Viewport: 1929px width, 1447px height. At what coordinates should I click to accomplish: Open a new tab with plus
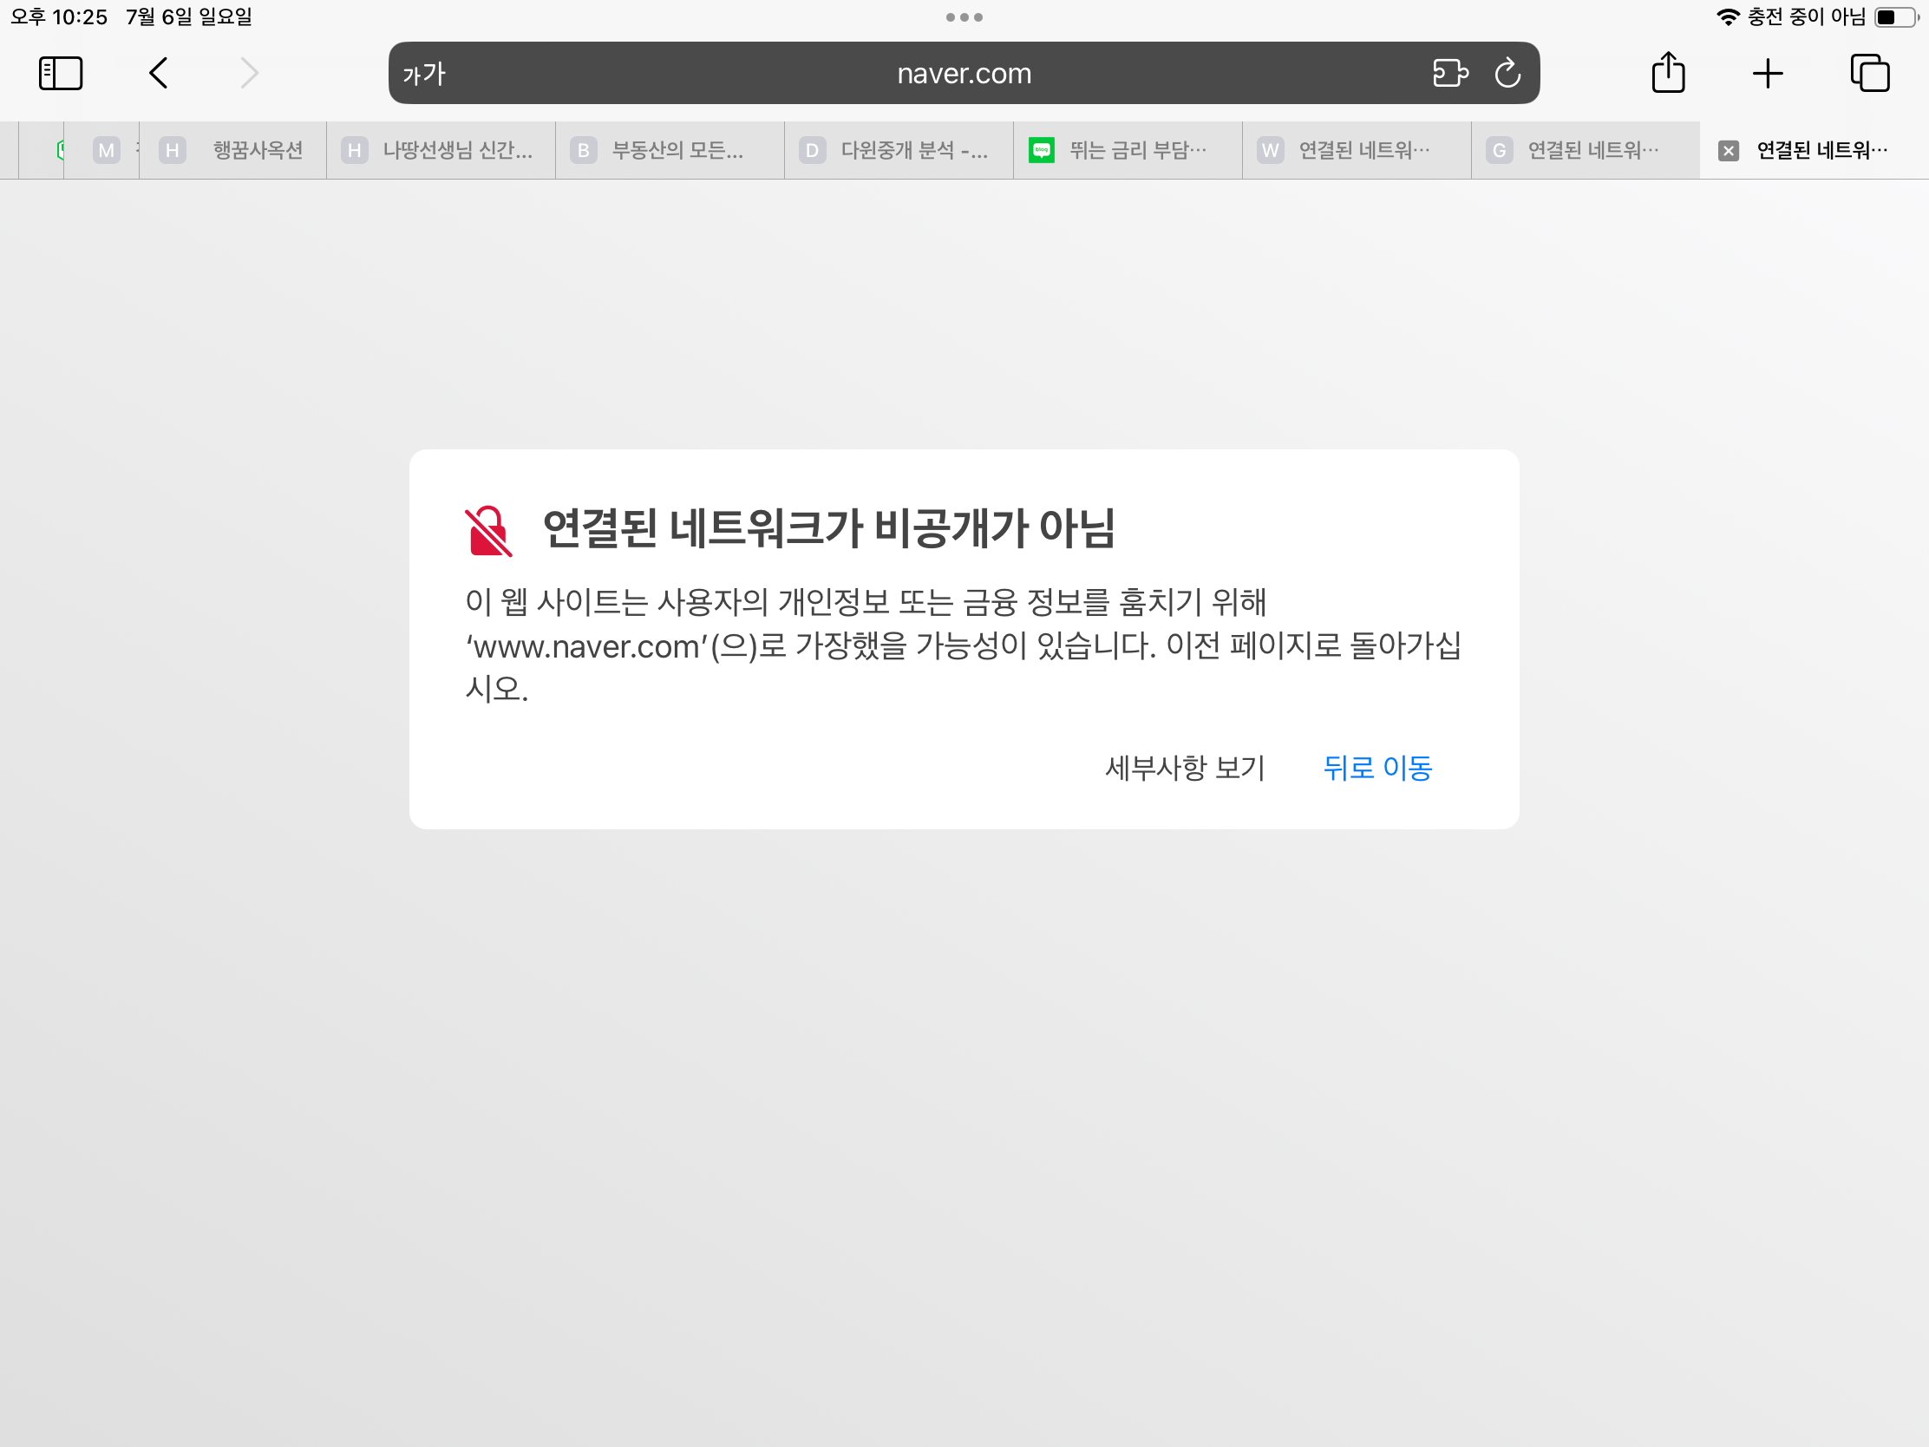click(1768, 73)
